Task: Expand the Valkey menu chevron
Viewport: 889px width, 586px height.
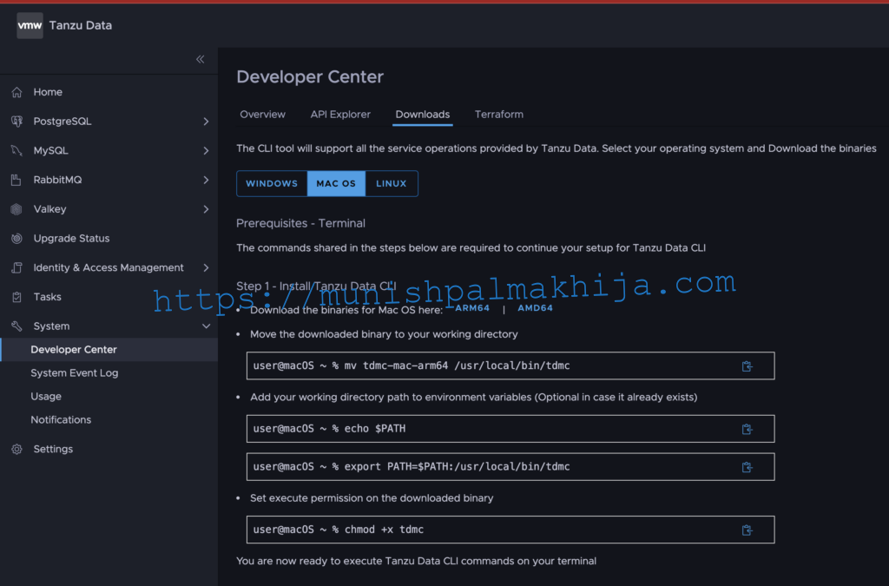Action: [x=206, y=209]
